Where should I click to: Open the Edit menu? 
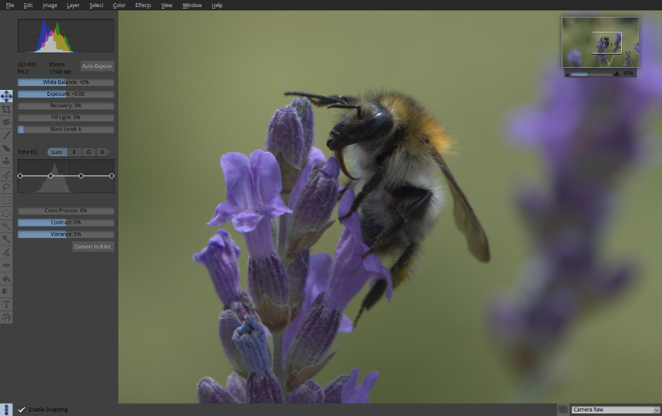click(x=28, y=5)
